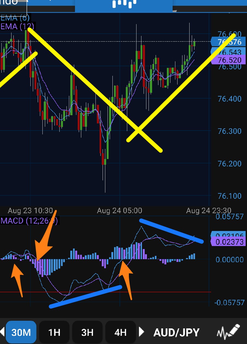Open the AUD/JPY instrument selector
The height and width of the screenshot is (344, 247).
pos(176,333)
